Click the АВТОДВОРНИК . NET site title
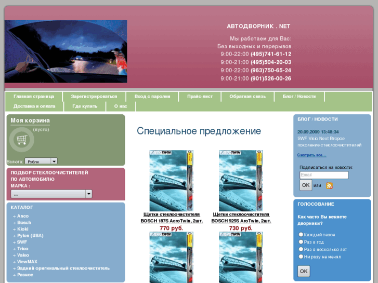Image resolution: width=378 pixels, height=283 pixels. 258,26
